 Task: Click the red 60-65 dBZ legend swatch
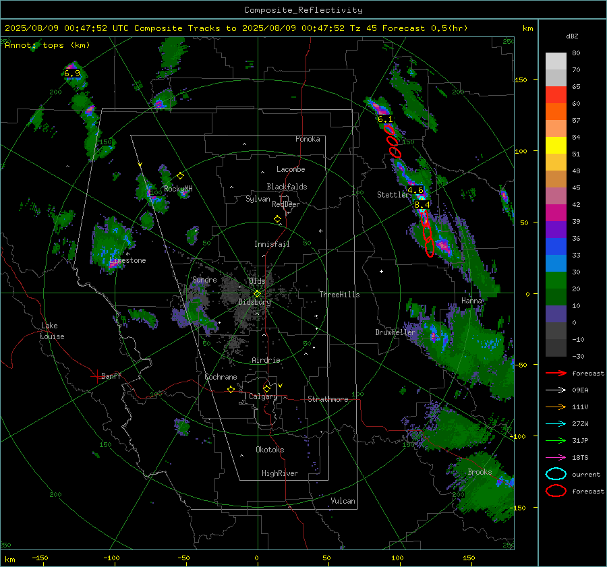click(x=556, y=95)
